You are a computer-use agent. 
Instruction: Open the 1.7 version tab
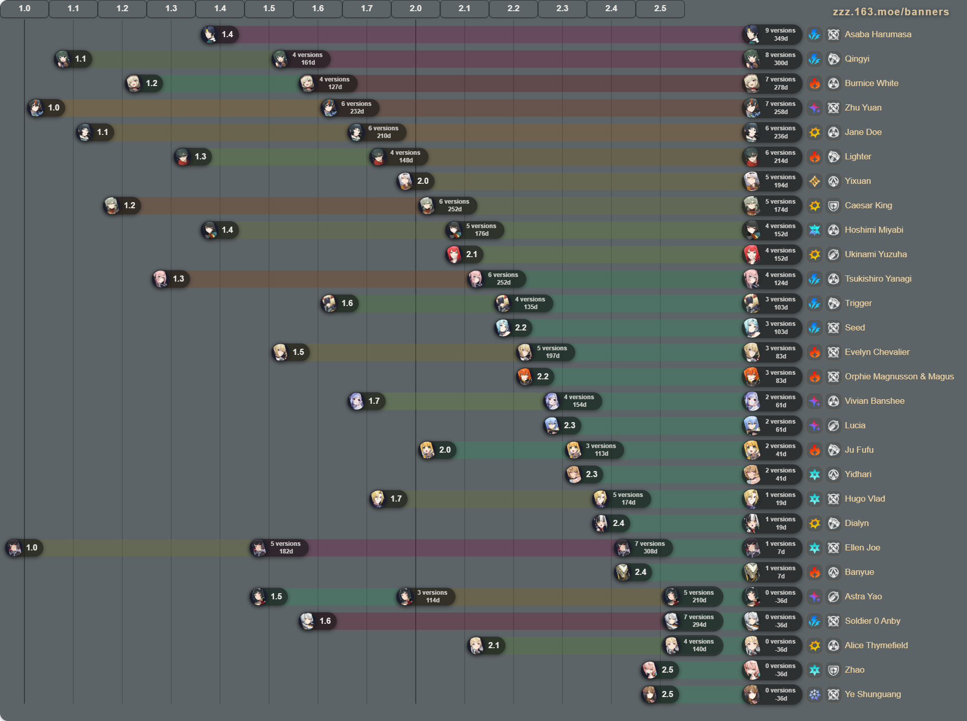click(367, 9)
